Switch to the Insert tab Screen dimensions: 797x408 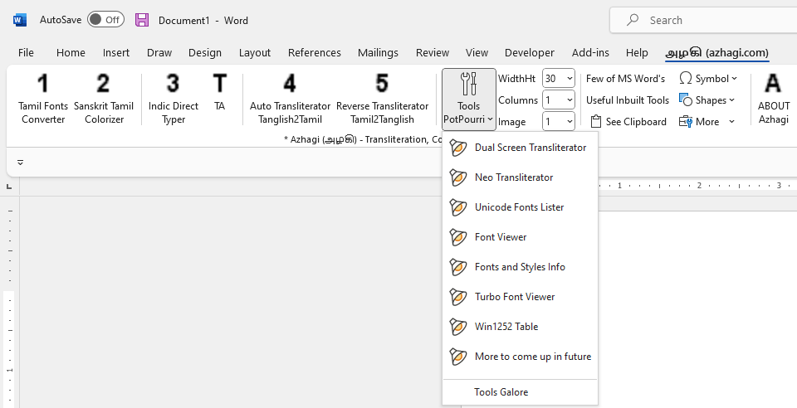click(x=116, y=53)
